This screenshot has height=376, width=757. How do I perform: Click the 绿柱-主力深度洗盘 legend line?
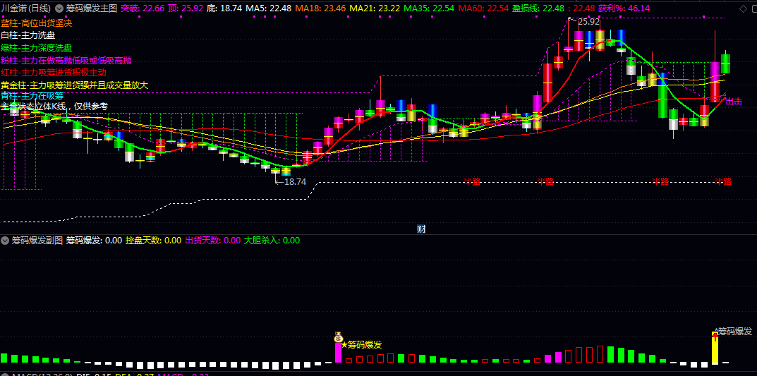(36, 48)
